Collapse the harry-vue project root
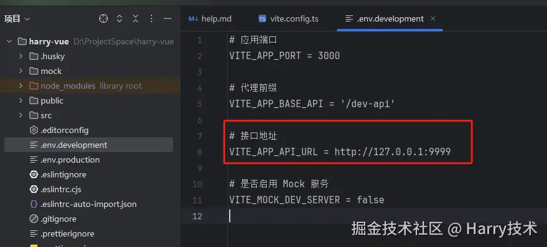The height and width of the screenshot is (247, 547). click(9, 41)
